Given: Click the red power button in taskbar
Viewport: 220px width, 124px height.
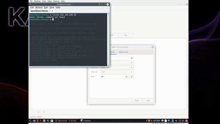Looking at the screenshot, I should click(x=186, y=121).
